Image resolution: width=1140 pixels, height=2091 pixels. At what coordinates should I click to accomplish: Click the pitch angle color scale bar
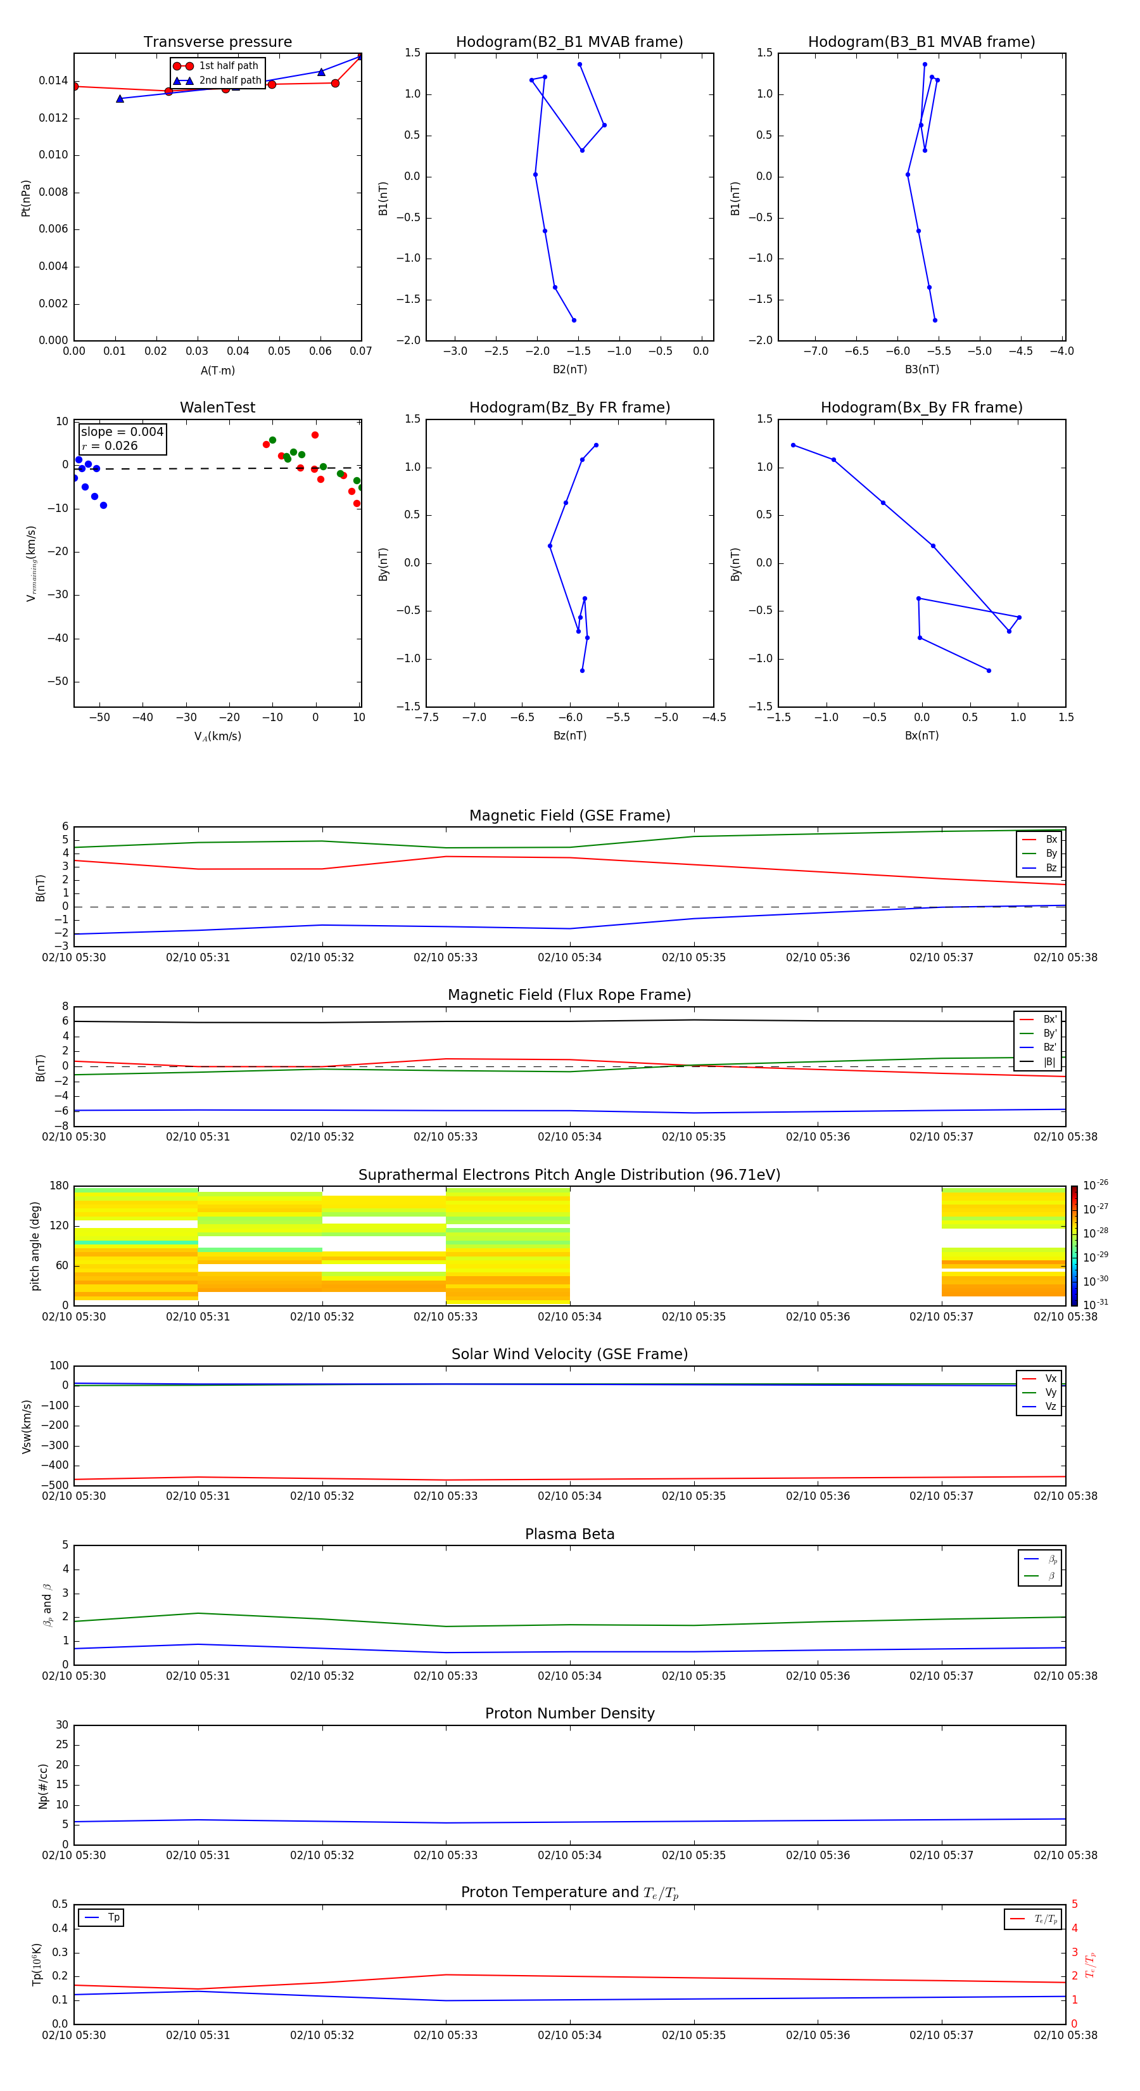pos(1074,1246)
